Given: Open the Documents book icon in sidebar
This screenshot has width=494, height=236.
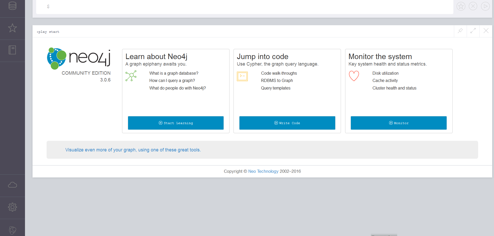Looking at the screenshot, I should pos(12,50).
